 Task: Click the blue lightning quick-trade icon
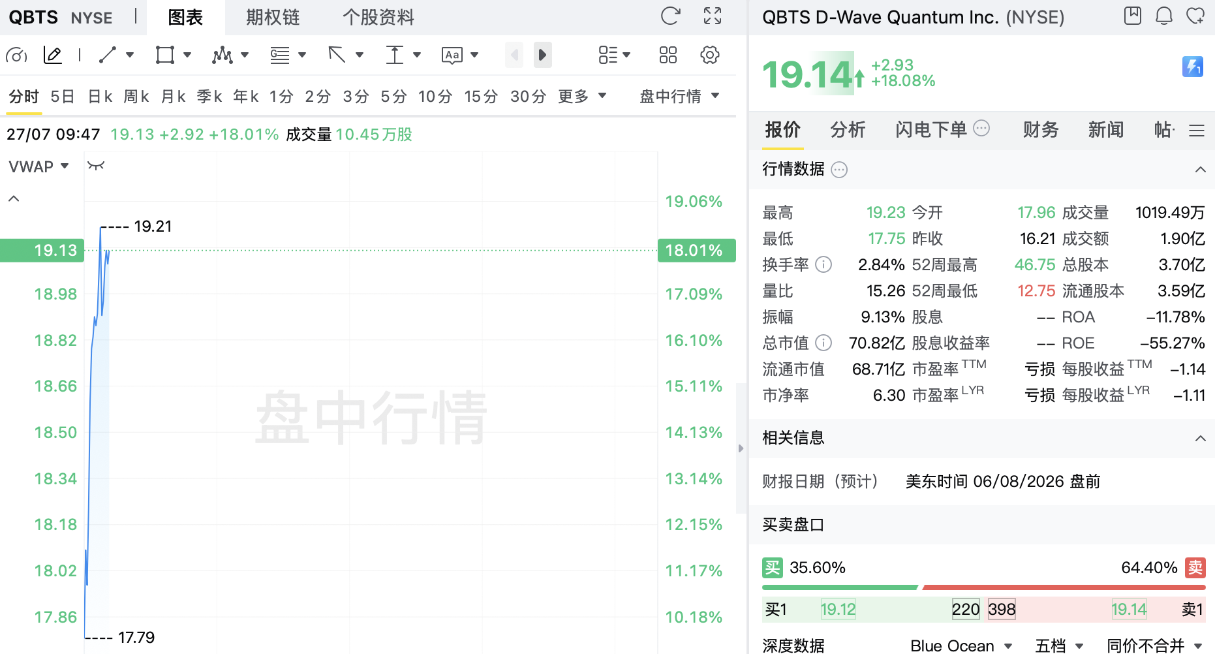tap(1193, 66)
